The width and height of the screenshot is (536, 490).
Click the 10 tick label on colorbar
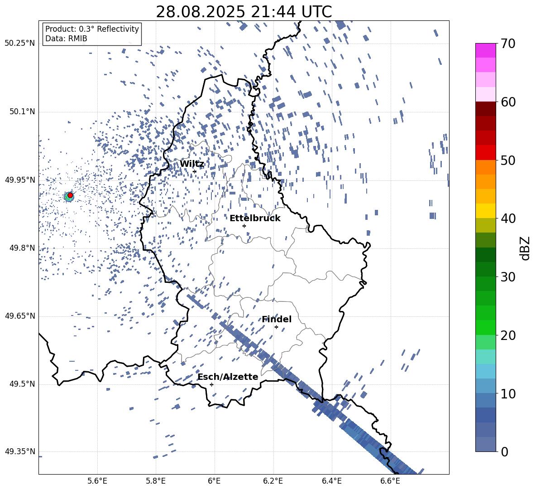pos(508,393)
